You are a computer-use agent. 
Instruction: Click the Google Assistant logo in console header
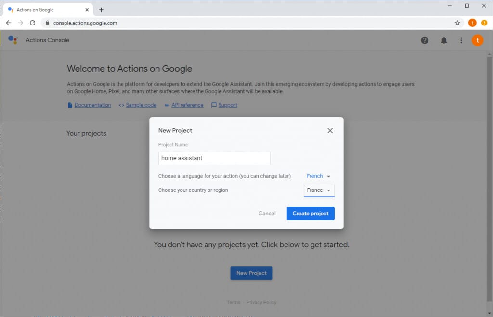pos(13,40)
